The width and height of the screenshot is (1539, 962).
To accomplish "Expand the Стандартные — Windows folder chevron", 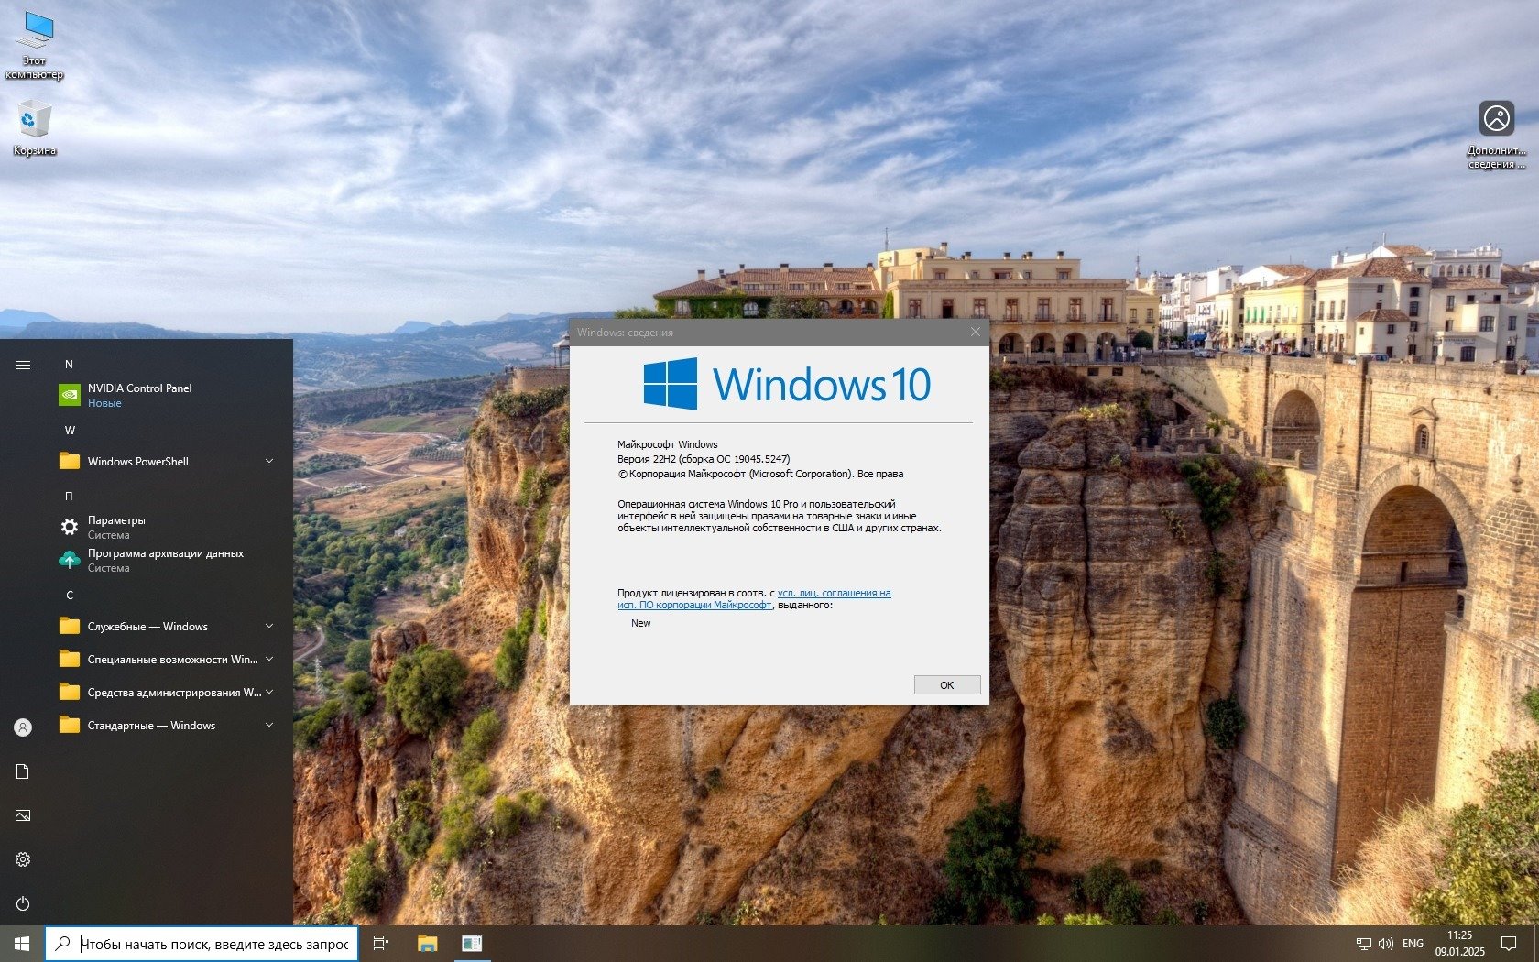I will (269, 725).
